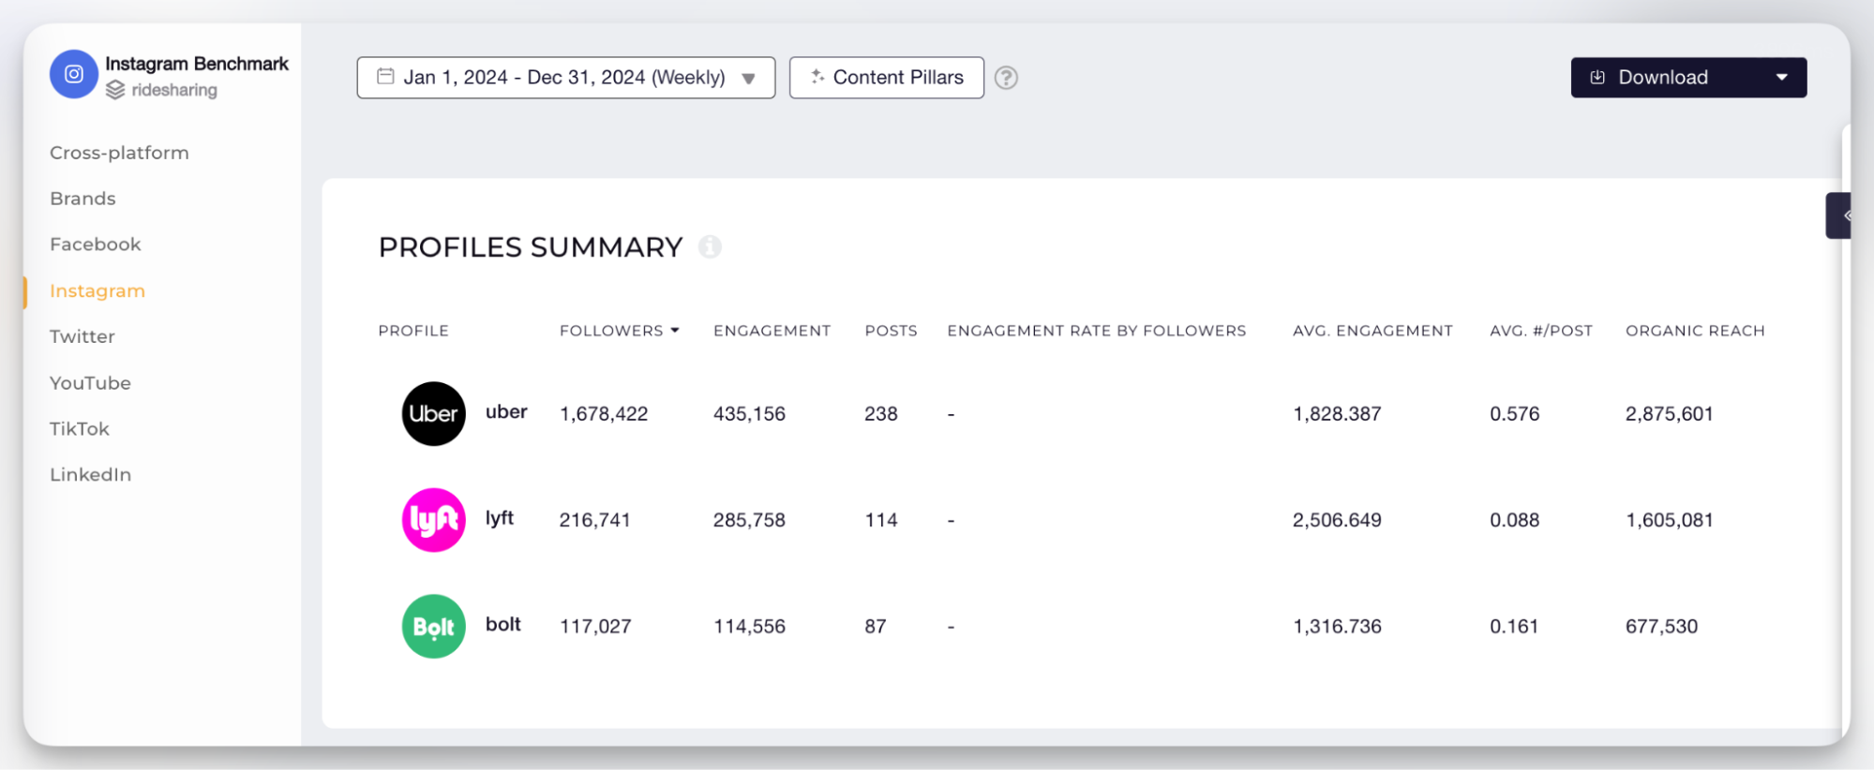The width and height of the screenshot is (1874, 770).
Task: Open the TikTok section
Action: pyautogui.click(x=80, y=429)
